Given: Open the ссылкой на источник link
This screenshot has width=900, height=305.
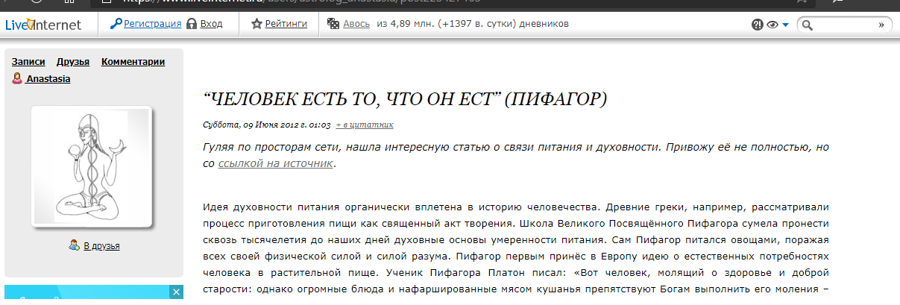Looking at the screenshot, I should tap(275, 163).
